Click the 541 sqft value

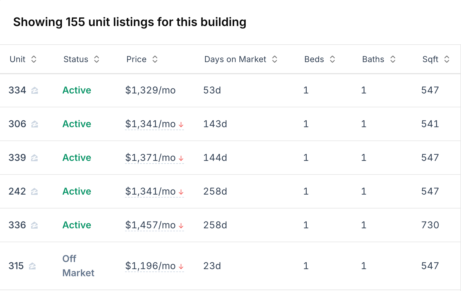(430, 124)
